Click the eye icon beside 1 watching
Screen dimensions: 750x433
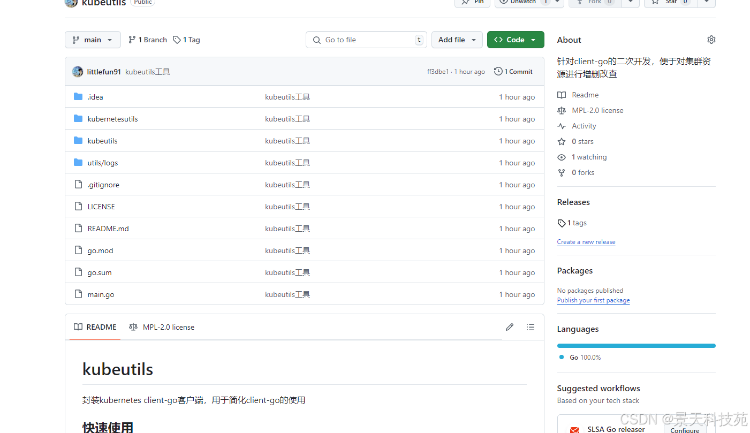562,157
